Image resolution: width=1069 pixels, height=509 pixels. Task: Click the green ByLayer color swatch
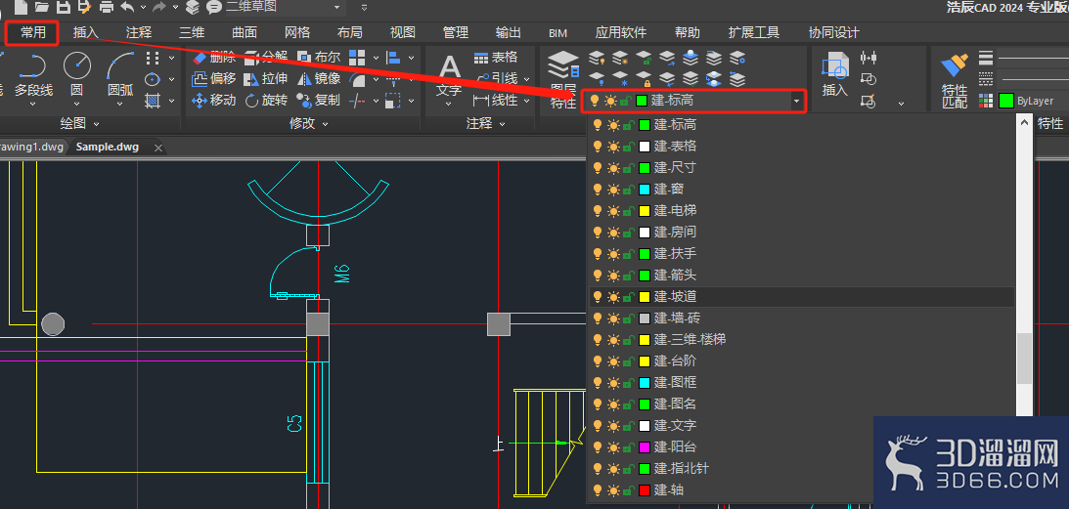(1006, 101)
